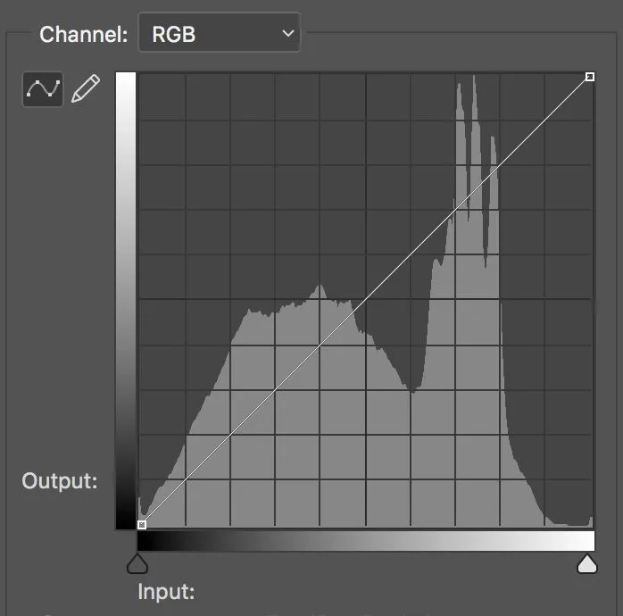The height and width of the screenshot is (616, 623).
Task: Click the horizontal input gradient bar
Action: (x=365, y=541)
